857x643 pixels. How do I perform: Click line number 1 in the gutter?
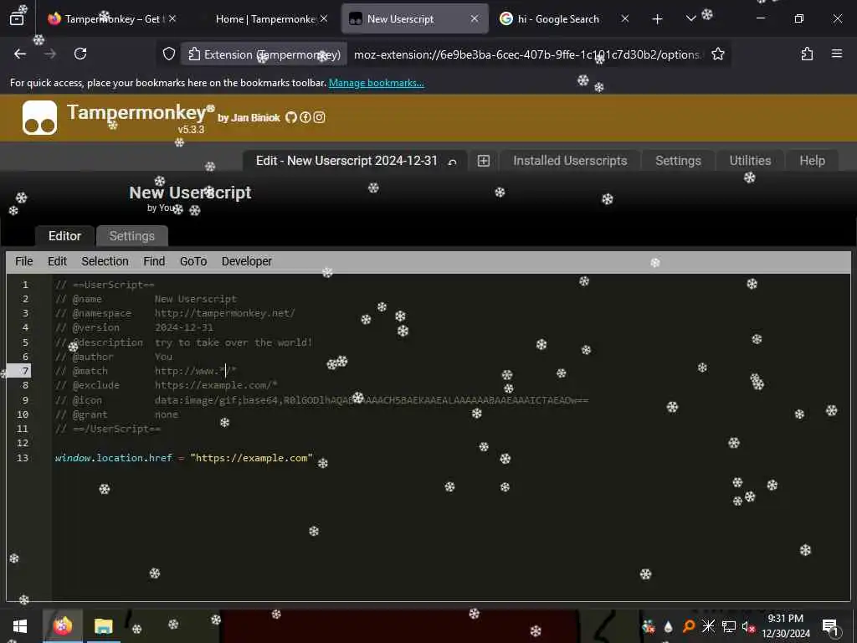pos(25,285)
